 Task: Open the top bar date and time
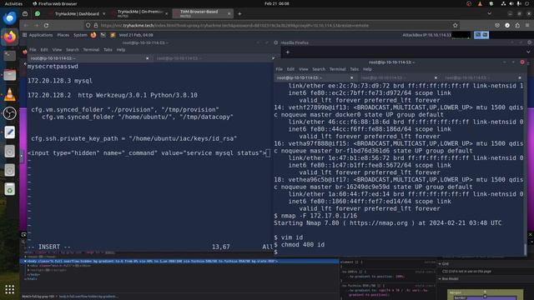coord(276,3)
